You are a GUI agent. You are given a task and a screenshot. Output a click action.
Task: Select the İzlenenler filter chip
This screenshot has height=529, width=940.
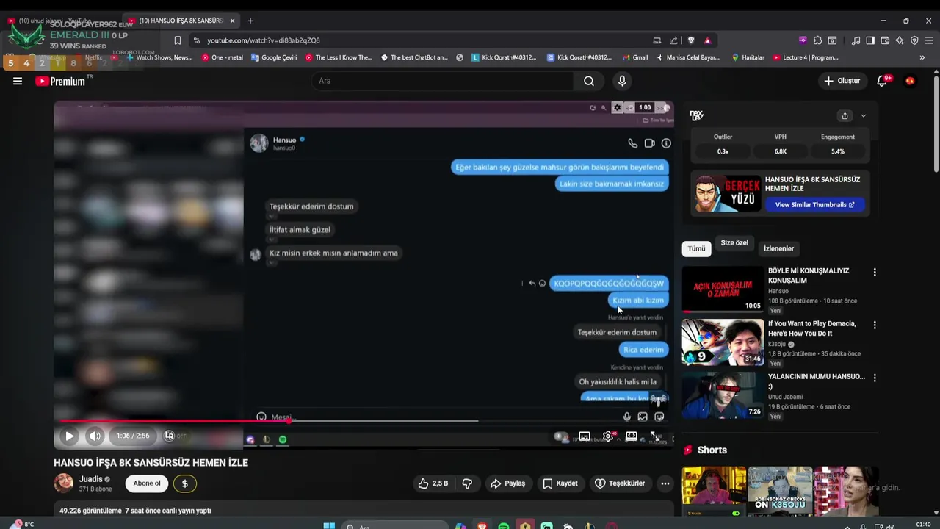(x=778, y=248)
